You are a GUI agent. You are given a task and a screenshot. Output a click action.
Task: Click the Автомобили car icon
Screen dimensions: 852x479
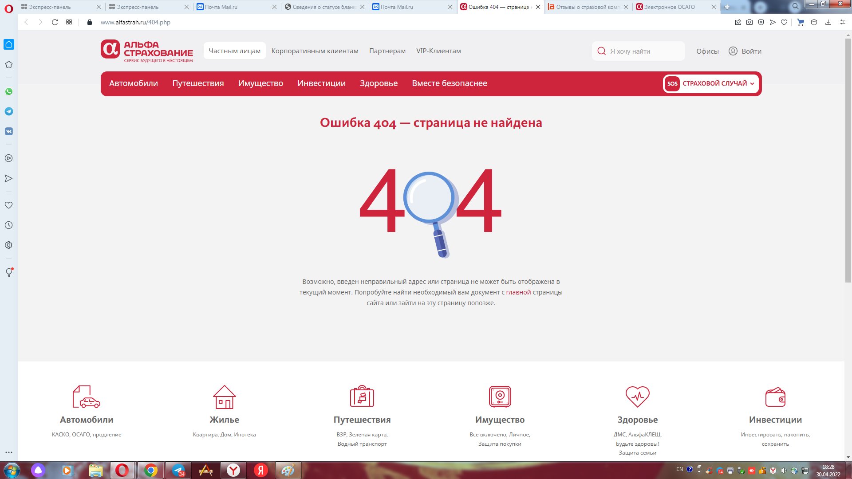[87, 397]
